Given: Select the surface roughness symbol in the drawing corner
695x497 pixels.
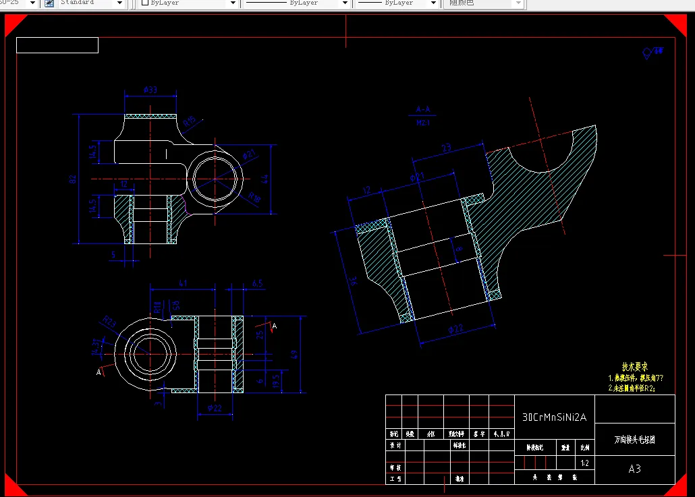Looking at the screenshot, I should (x=652, y=53).
